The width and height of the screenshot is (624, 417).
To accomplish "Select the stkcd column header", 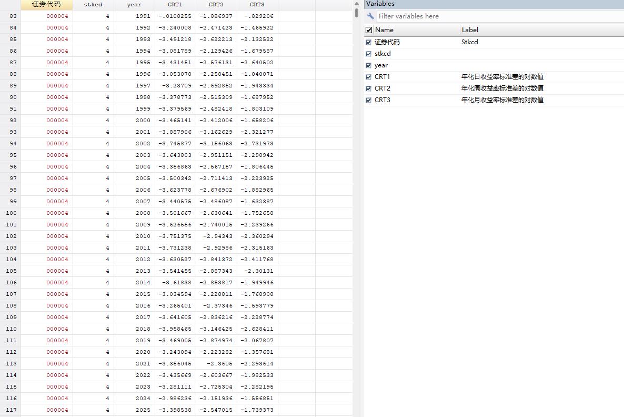I will [93, 4].
